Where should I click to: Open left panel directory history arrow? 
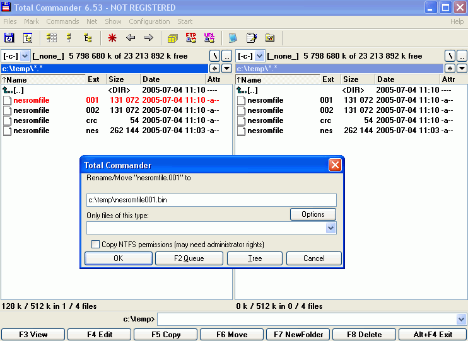227,69
